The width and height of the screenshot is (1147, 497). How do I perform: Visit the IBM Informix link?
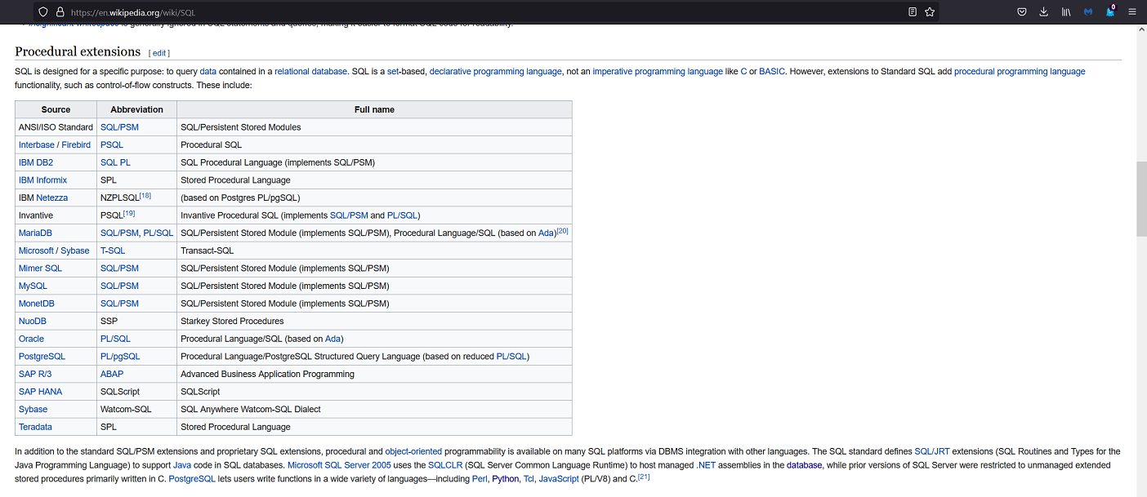pos(42,180)
